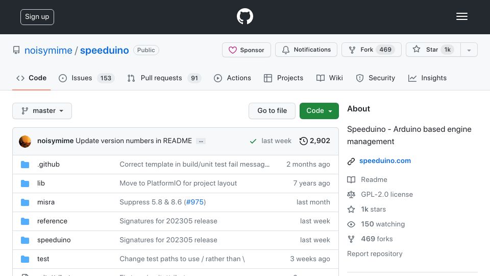The height and width of the screenshot is (276, 490).
Task: Click the '3 weeks ago' timestamp
Action: pyautogui.click(x=310, y=259)
